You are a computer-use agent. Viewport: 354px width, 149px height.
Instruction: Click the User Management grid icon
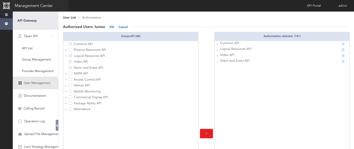20,83
